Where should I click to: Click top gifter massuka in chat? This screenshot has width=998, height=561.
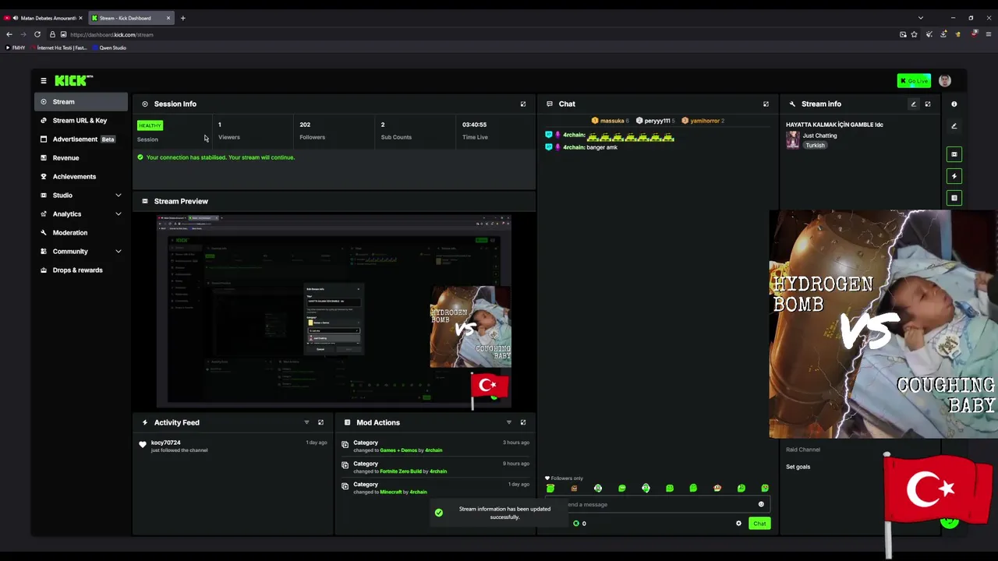[x=610, y=121]
